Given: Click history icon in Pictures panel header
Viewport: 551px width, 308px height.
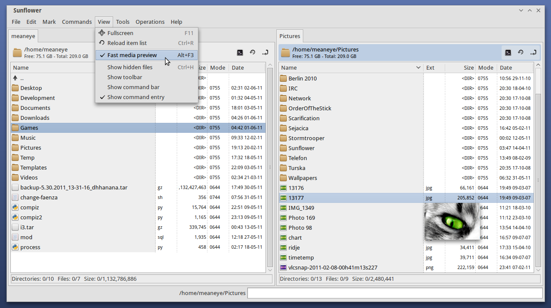Looking at the screenshot, I should tap(521, 53).
